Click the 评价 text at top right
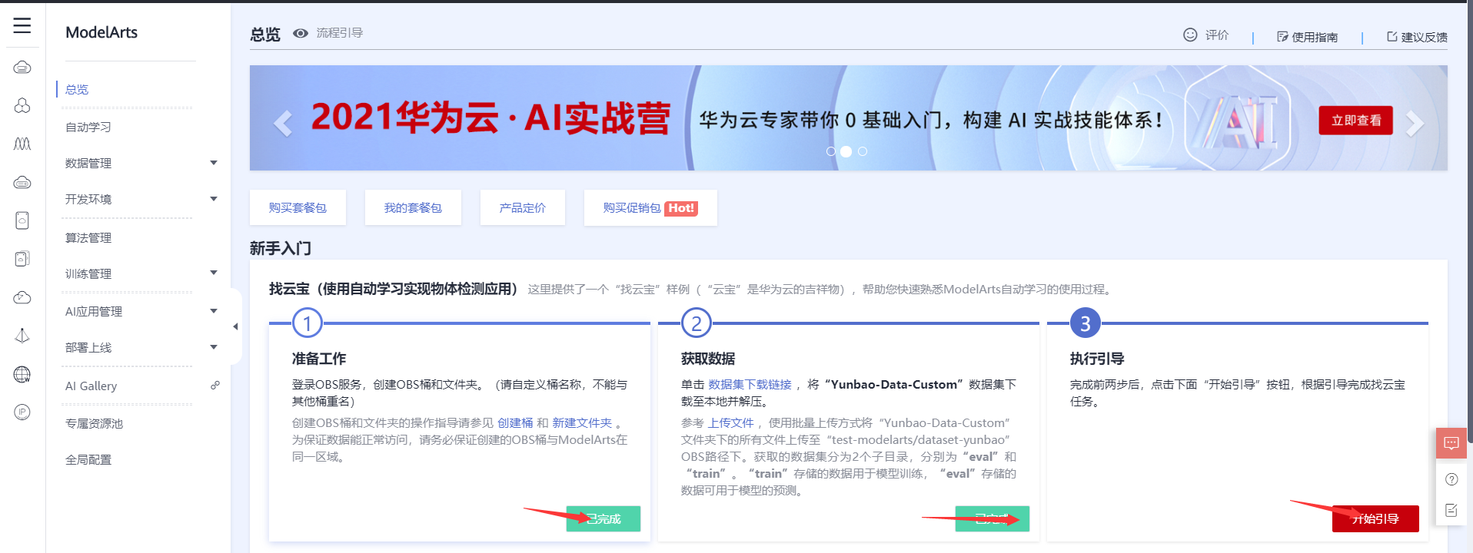Viewport: 1473px width, 553px height. tap(1217, 35)
